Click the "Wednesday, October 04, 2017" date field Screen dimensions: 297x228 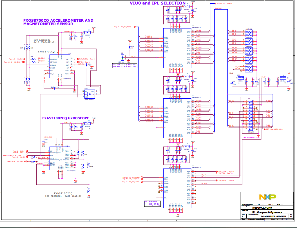coord(257,219)
